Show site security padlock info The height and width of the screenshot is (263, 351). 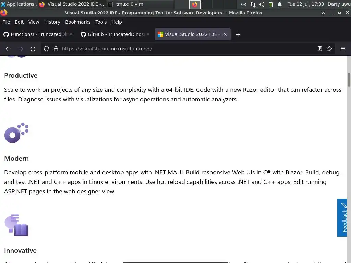point(56,49)
